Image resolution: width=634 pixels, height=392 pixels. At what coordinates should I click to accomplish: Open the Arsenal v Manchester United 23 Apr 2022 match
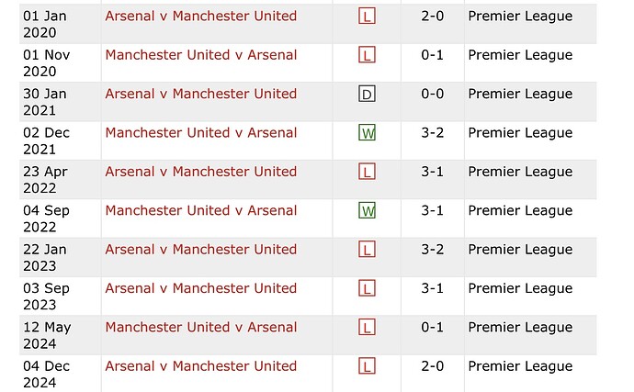201,172
